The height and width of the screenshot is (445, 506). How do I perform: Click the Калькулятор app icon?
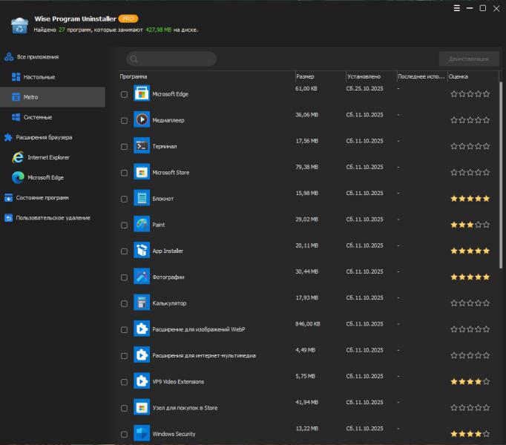pos(142,303)
